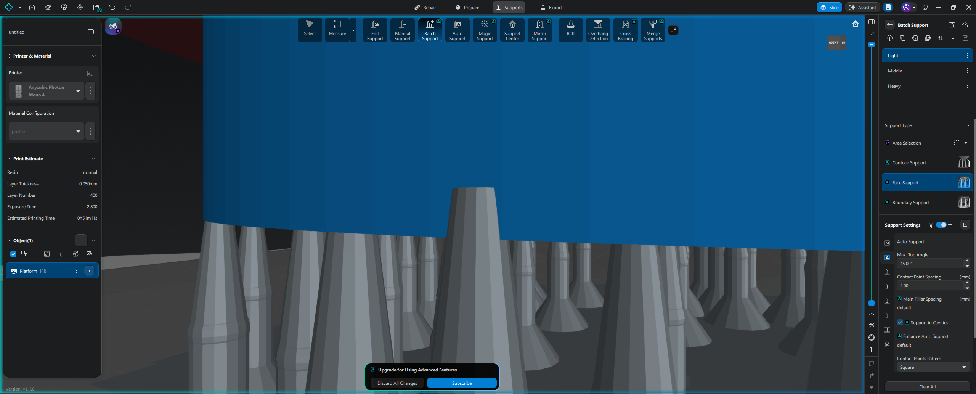Select the Edit Support tool
Image resolution: width=976 pixels, height=394 pixels.
(375, 30)
